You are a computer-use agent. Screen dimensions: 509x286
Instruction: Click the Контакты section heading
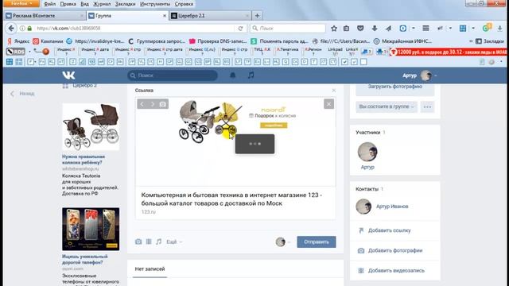pyautogui.click(x=367, y=189)
